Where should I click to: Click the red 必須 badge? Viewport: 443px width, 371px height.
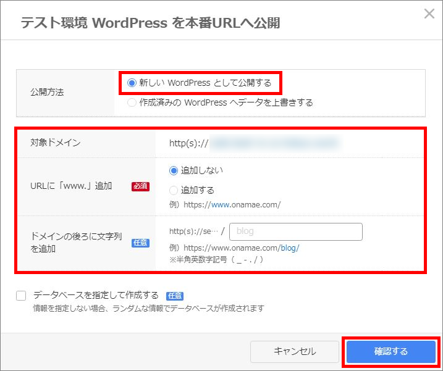[x=140, y=186]
